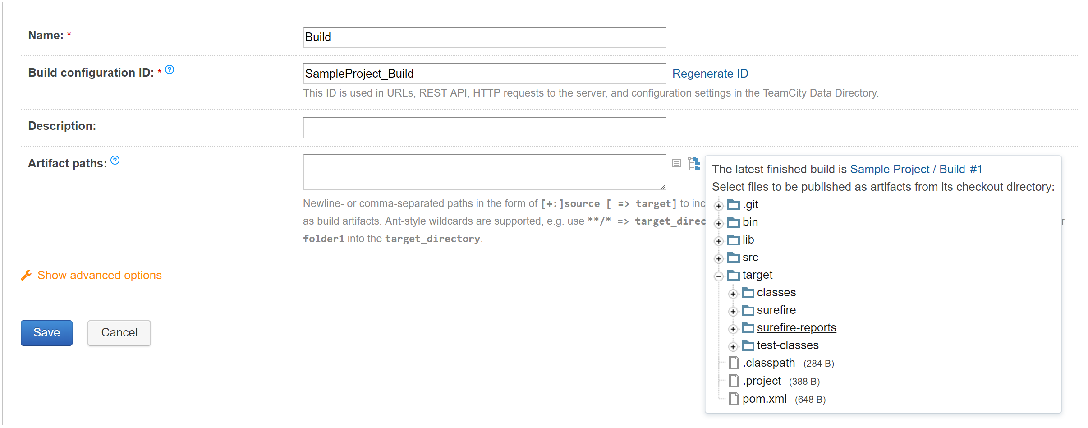Click the .project file icon
The height and width of the screenshot is (428, 1088).
[x=734, y=381]
